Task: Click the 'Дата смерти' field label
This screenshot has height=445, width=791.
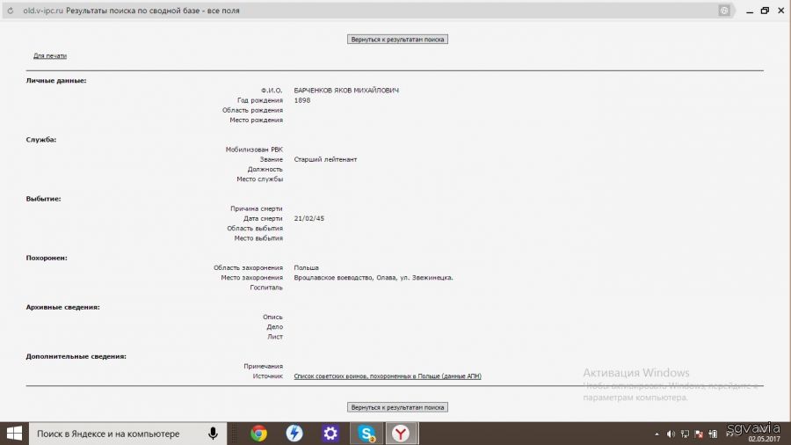Action: (x=263, y=218)
